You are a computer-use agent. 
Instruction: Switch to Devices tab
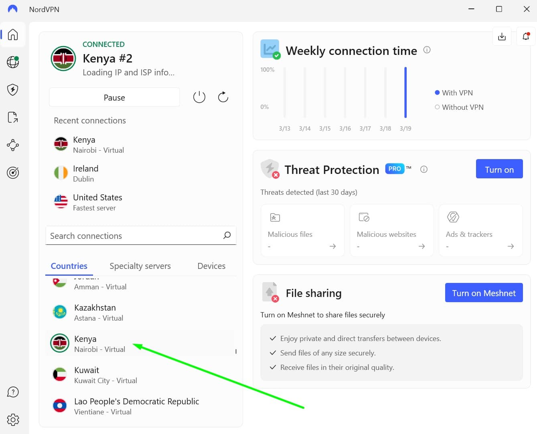[211, 266]
